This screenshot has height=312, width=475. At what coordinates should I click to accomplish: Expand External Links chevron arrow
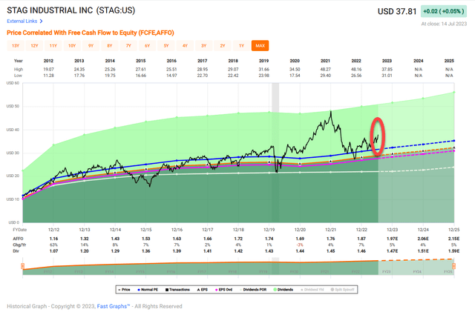pos(42,21)
